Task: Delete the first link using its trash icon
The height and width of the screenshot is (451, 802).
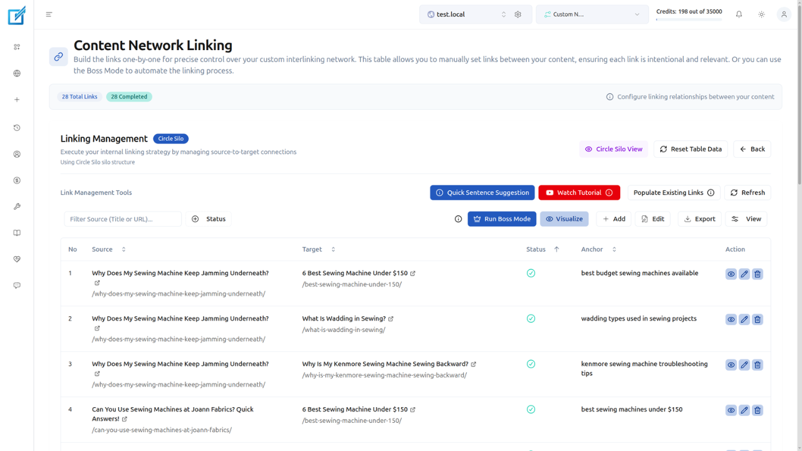Action: (757, 274)
